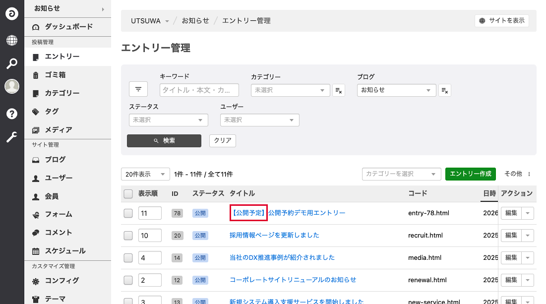
Task: Open the wrench tools icon in dark rail
Action: pos(12,137)
